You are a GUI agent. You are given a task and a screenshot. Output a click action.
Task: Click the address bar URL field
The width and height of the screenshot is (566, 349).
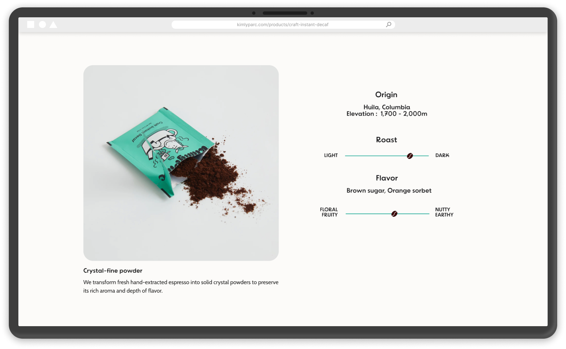pos(283,25)
